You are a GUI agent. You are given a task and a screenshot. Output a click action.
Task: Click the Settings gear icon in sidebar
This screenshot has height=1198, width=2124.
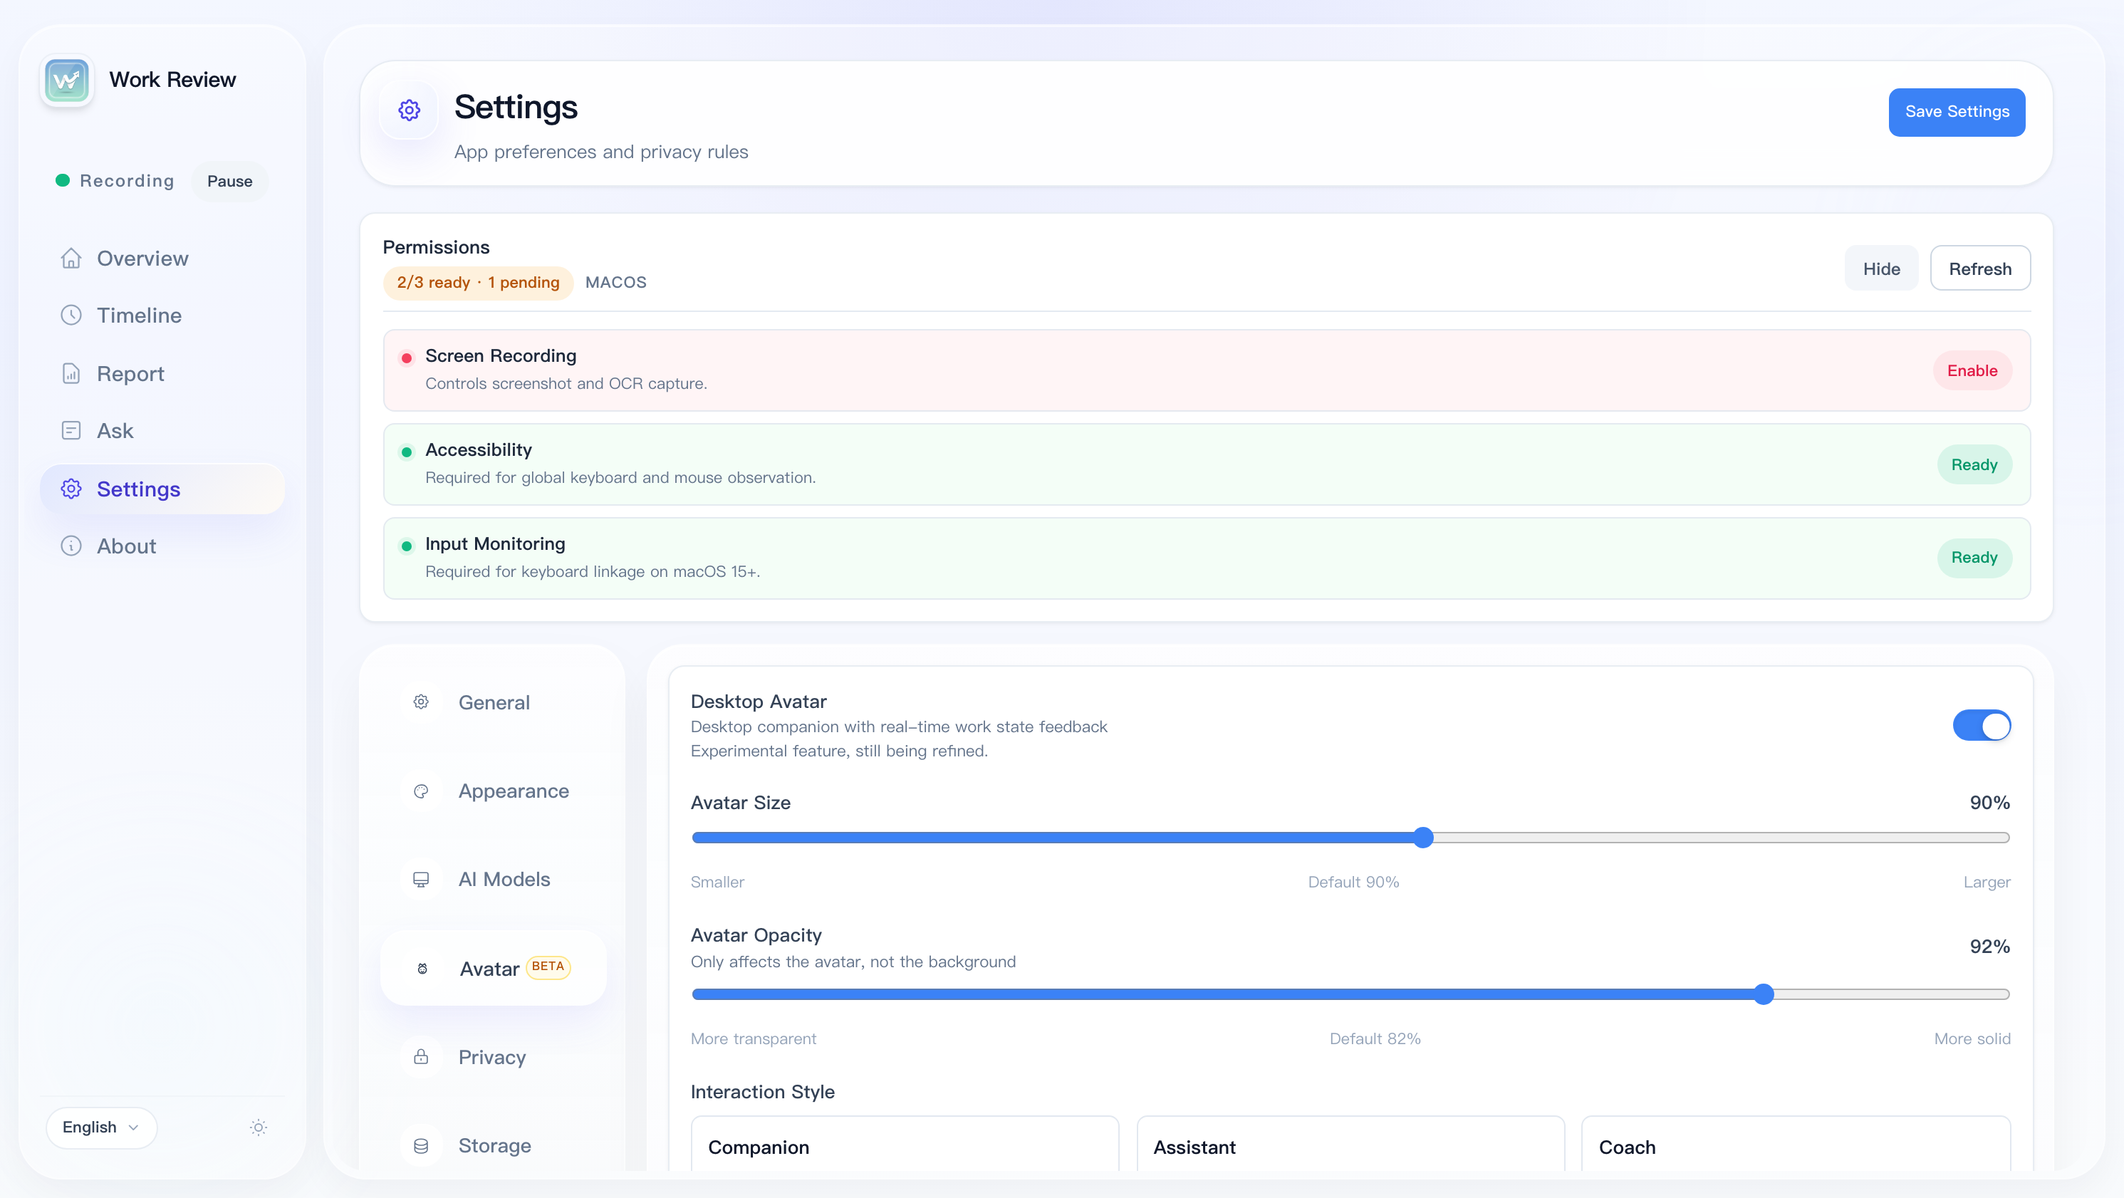pyautogui.click(x=71, y=489)
